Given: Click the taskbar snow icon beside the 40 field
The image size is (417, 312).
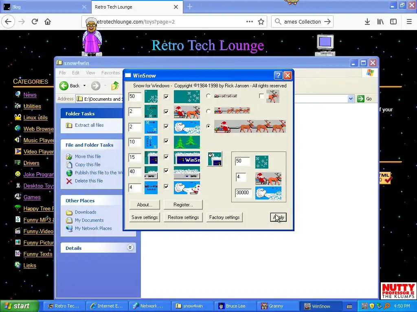Looking at the screenshot, I should (x=151, y=172).
